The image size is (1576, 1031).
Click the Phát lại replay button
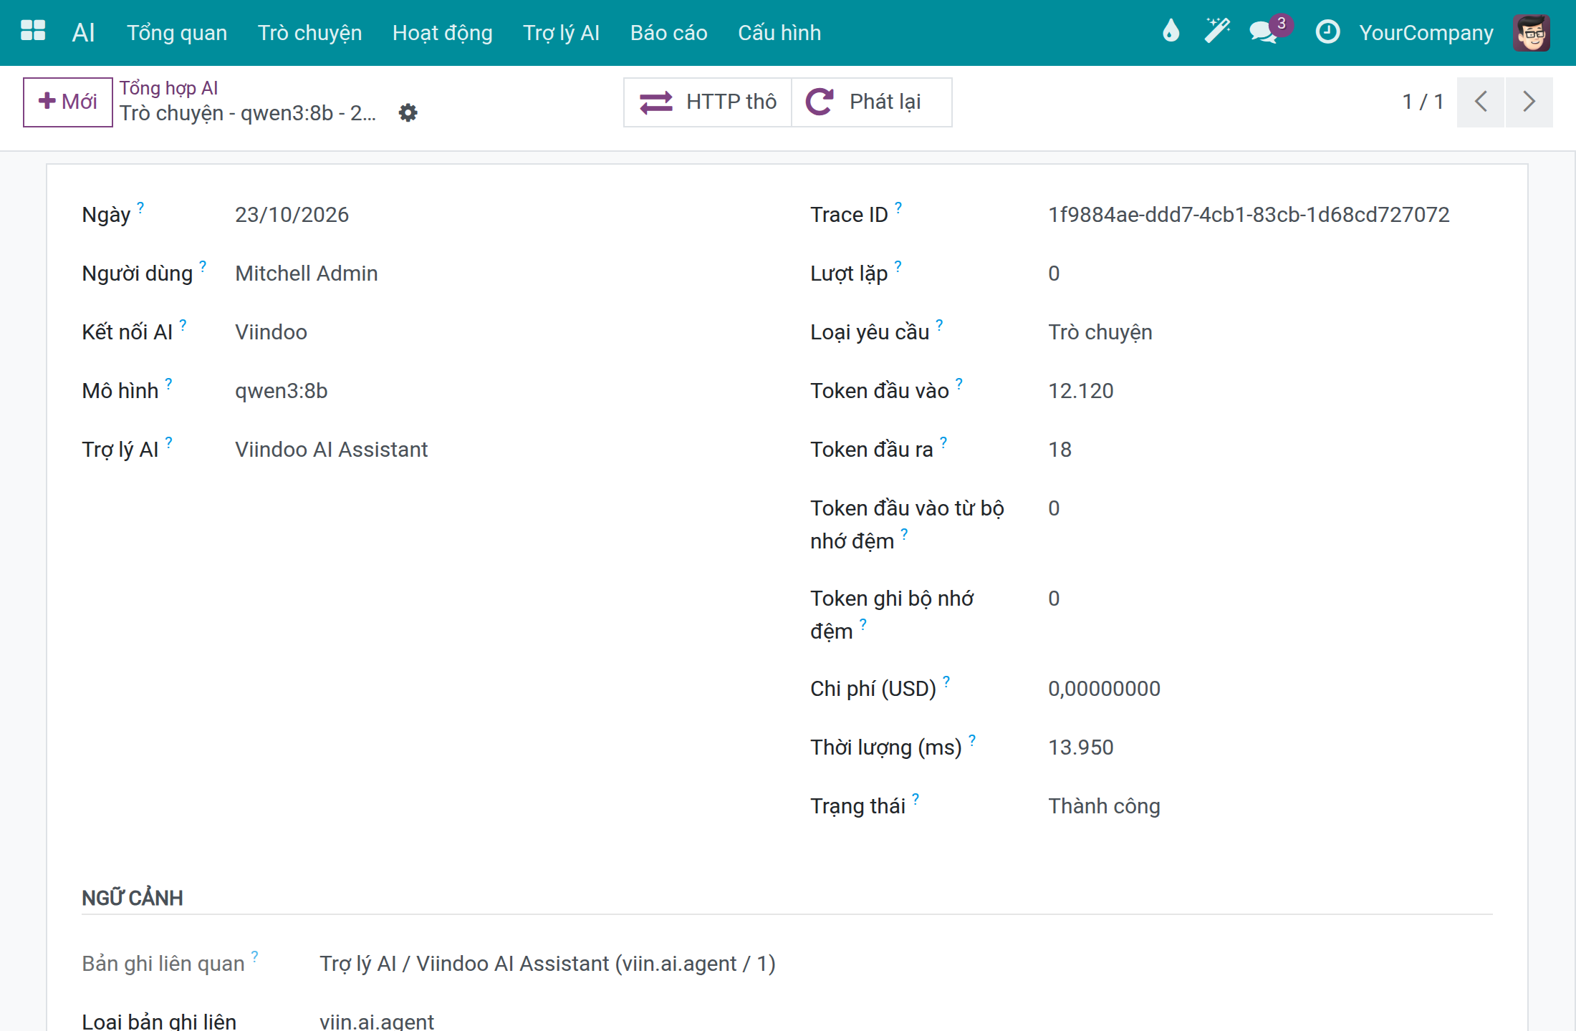[872, 102]
